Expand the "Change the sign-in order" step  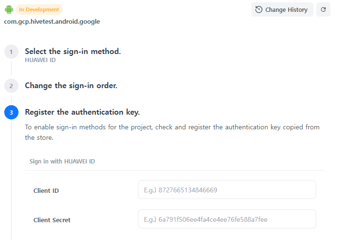point(71,86)
